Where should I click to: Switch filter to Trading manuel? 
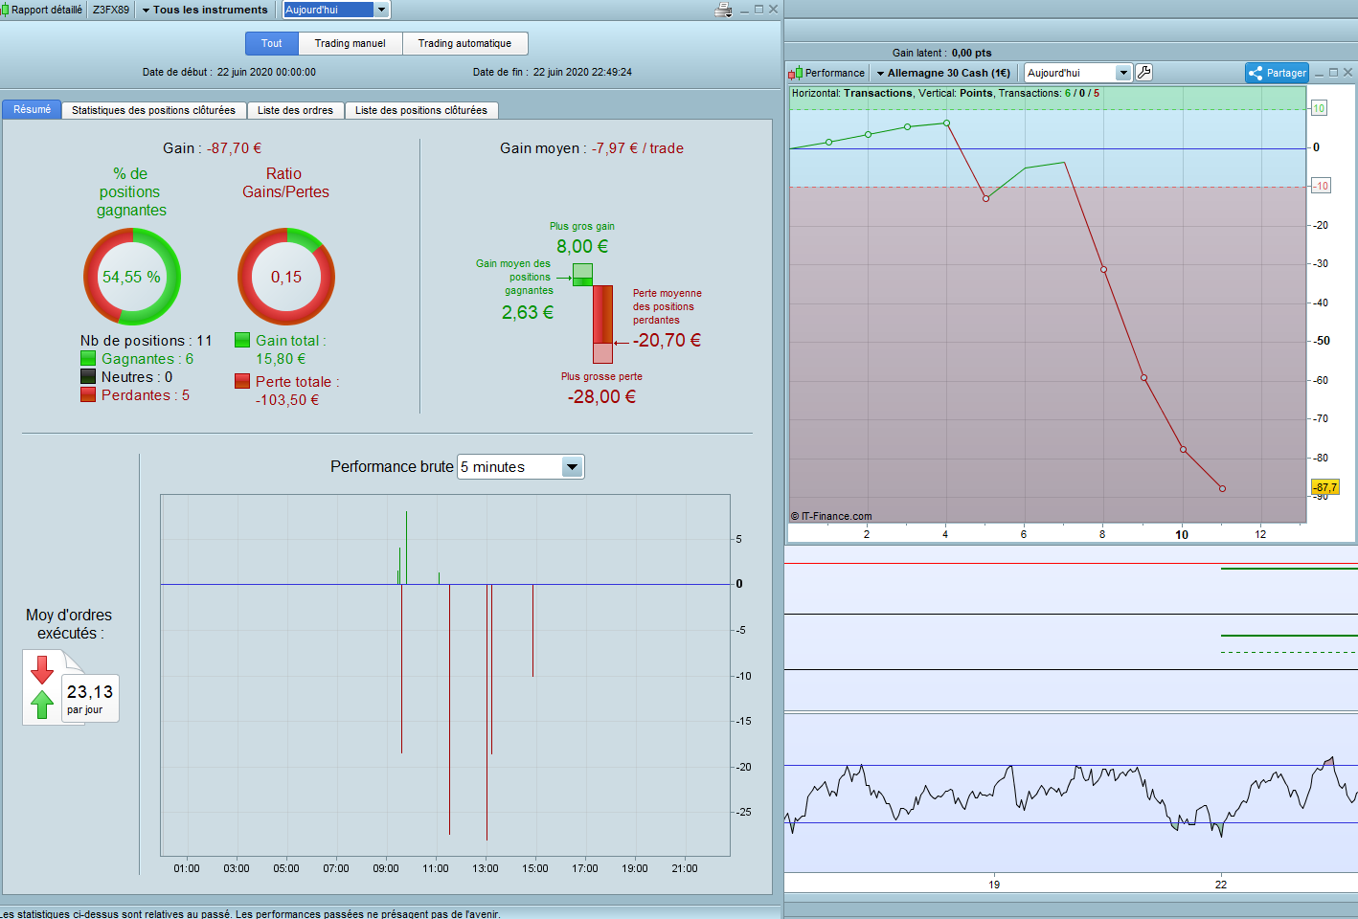pyautogui.click(x=350, y=43)
